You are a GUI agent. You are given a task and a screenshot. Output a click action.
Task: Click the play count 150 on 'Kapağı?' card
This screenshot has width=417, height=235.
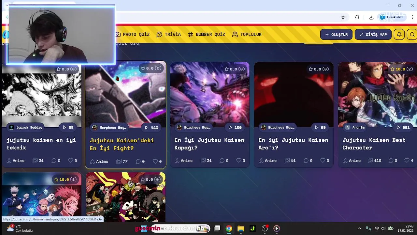click(235, 127)
